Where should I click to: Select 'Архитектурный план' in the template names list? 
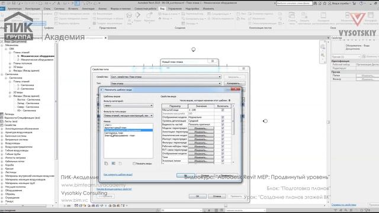pyautogui.click(x=115, y=128)
